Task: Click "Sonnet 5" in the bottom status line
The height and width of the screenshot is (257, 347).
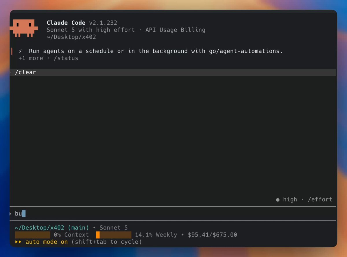Action: point(114,228)
